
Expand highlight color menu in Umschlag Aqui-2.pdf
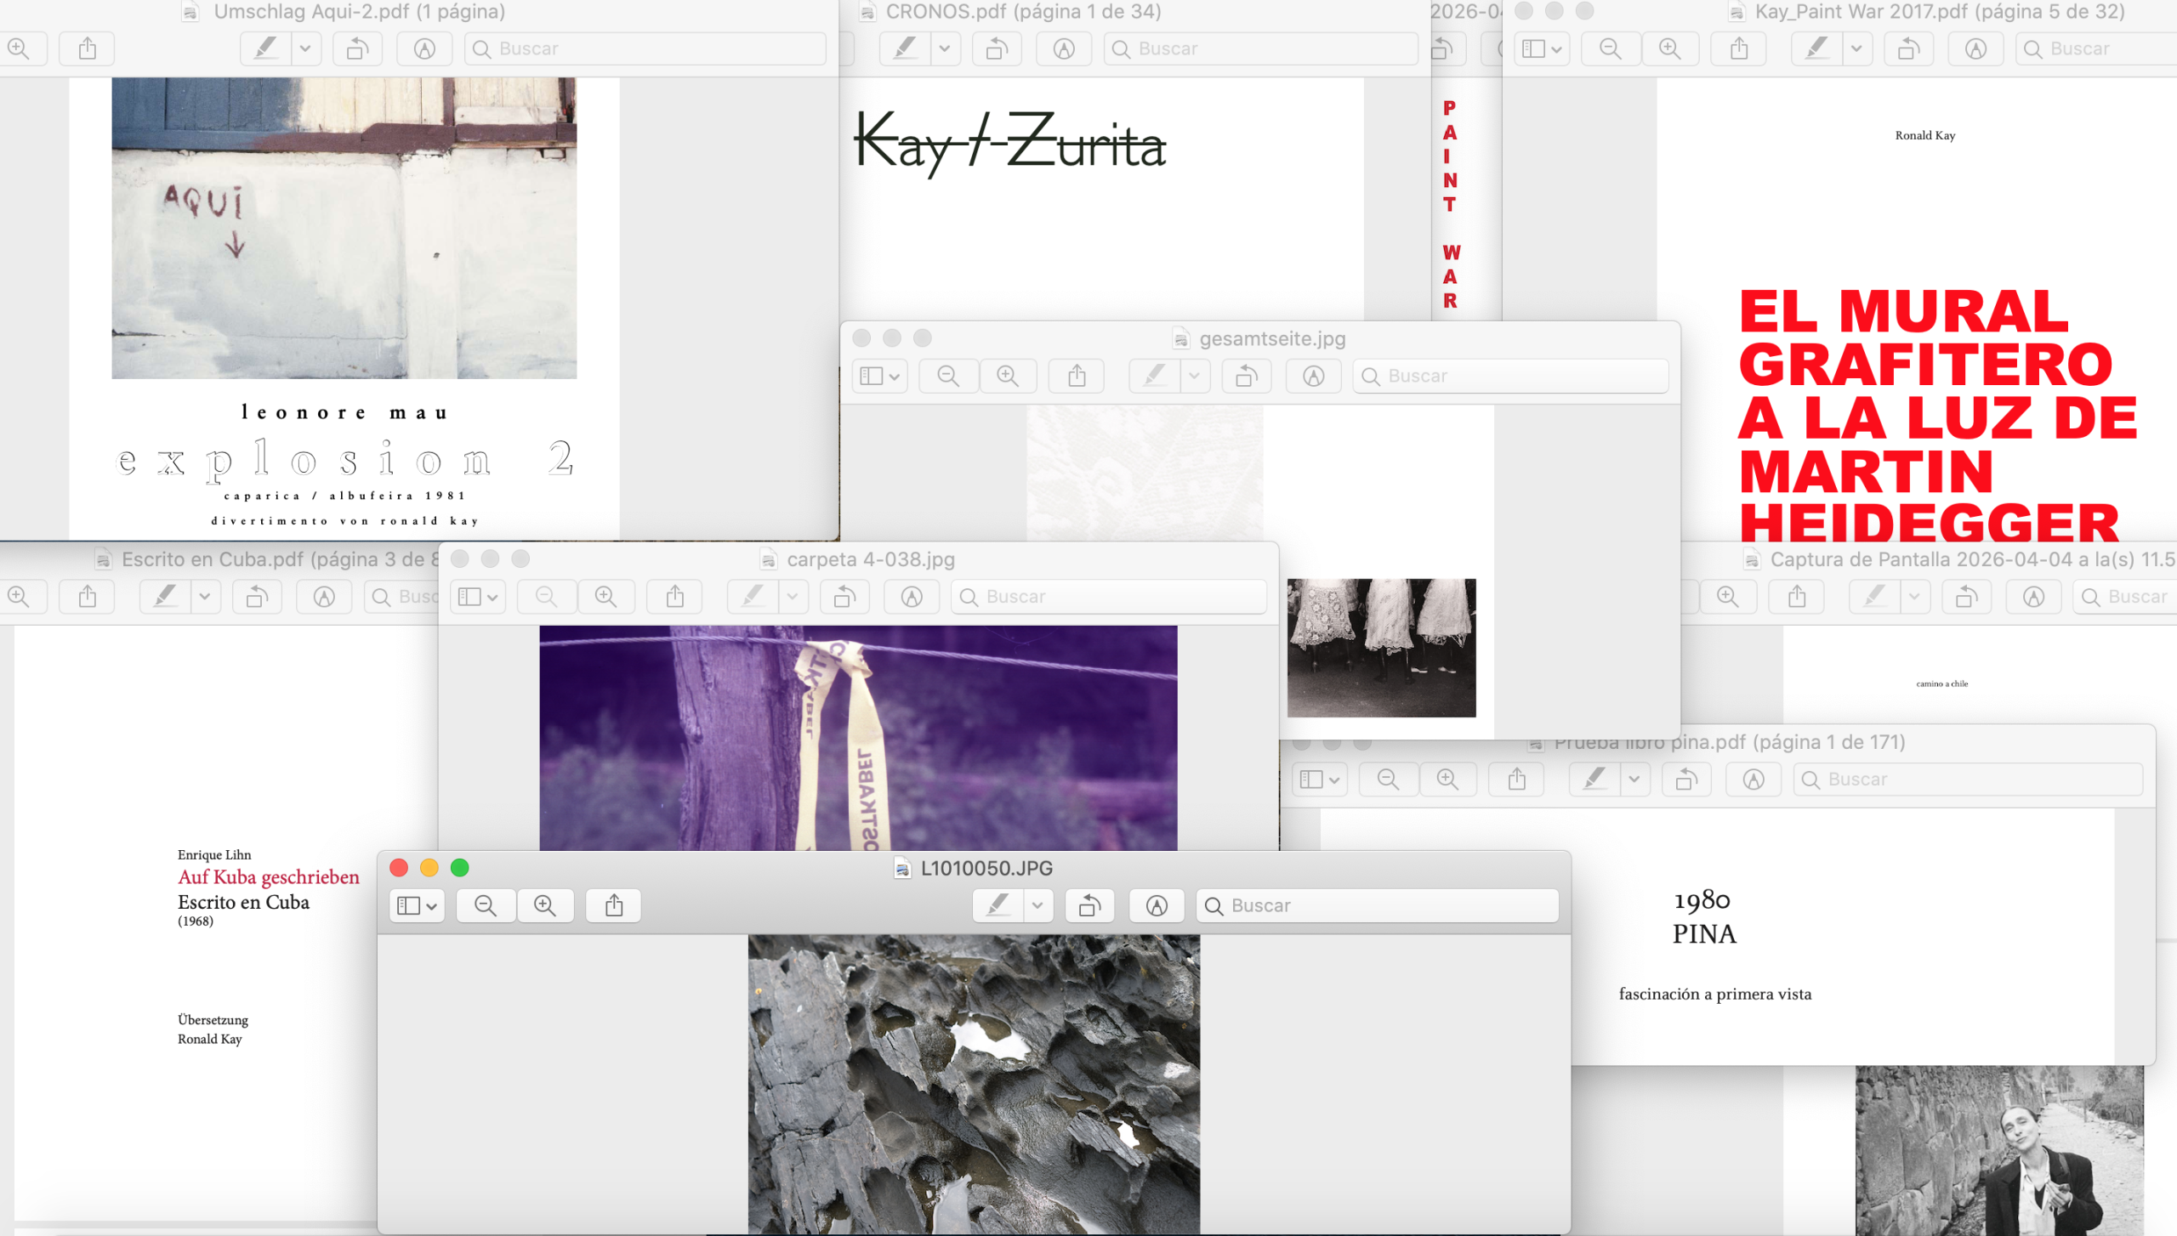click(x=304, y=48)
